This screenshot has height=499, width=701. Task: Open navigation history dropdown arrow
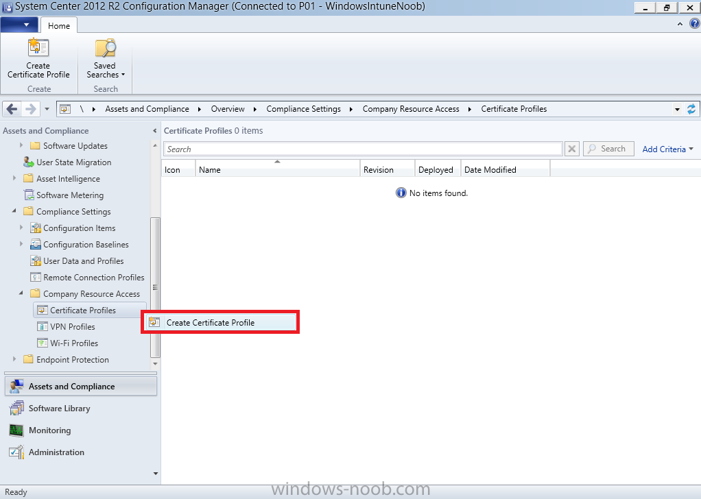47,109
